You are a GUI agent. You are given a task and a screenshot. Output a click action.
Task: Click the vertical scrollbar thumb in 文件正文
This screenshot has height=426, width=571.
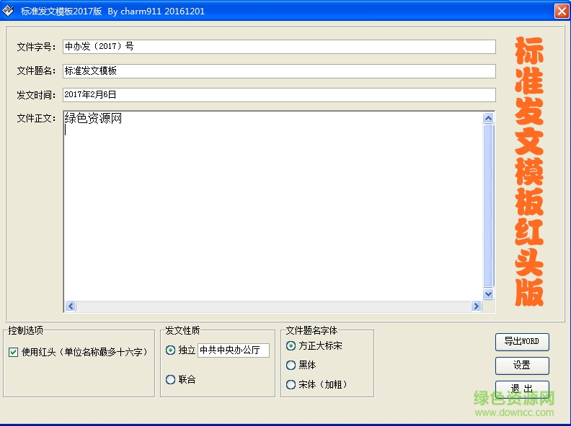pos(488,206)
